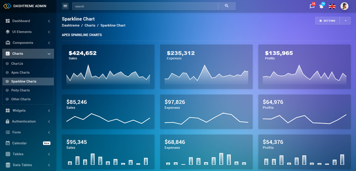This screenshot has width=356, height=171.
Task: Toggle the sidebar with the hamburger menu icon
Action: point(65,6)
